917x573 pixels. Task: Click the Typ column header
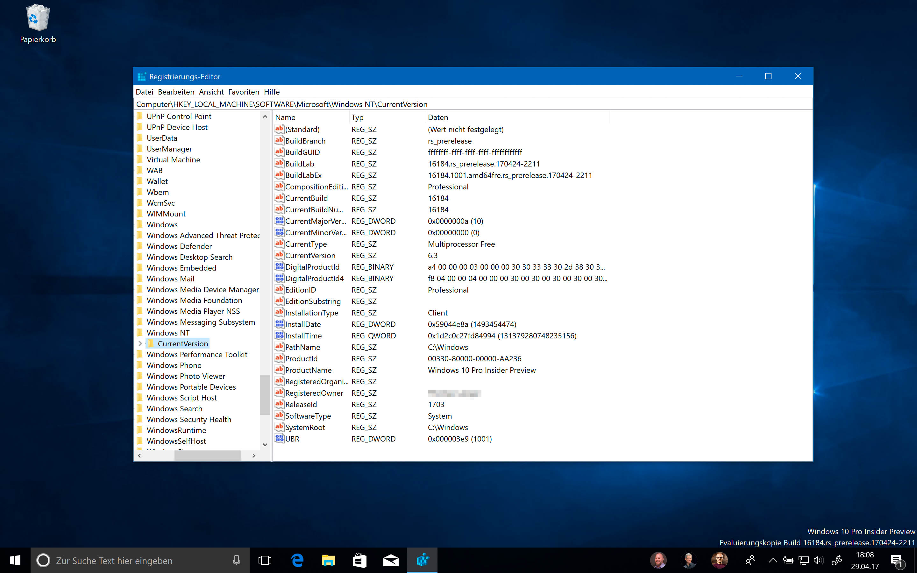[x=387, y=117]
